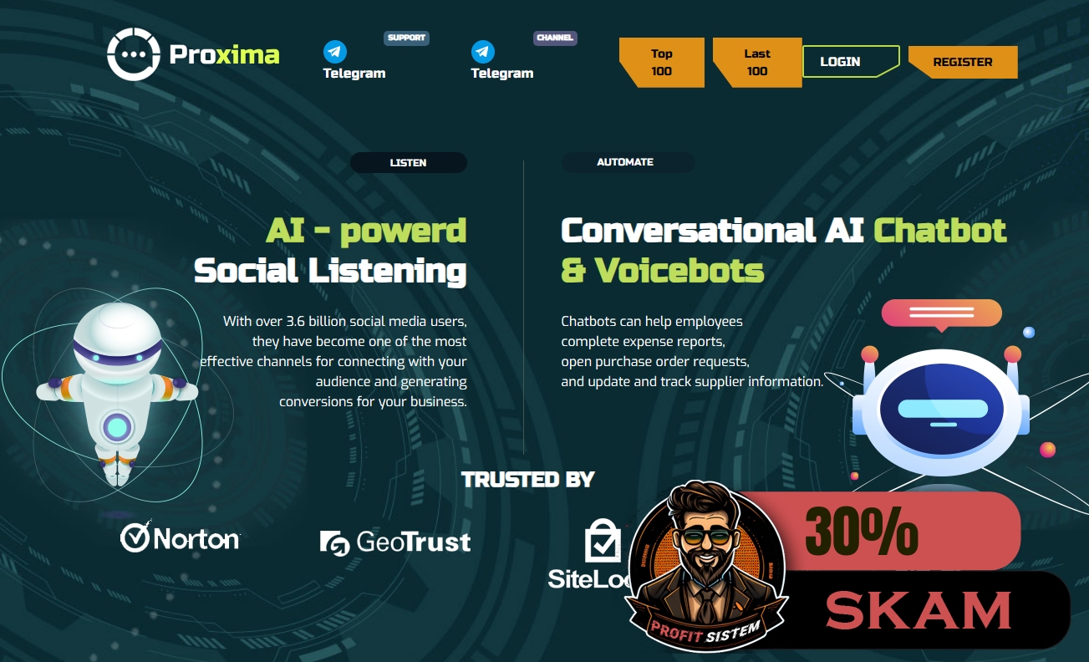Select the LISTEN tag

[409, 163]
